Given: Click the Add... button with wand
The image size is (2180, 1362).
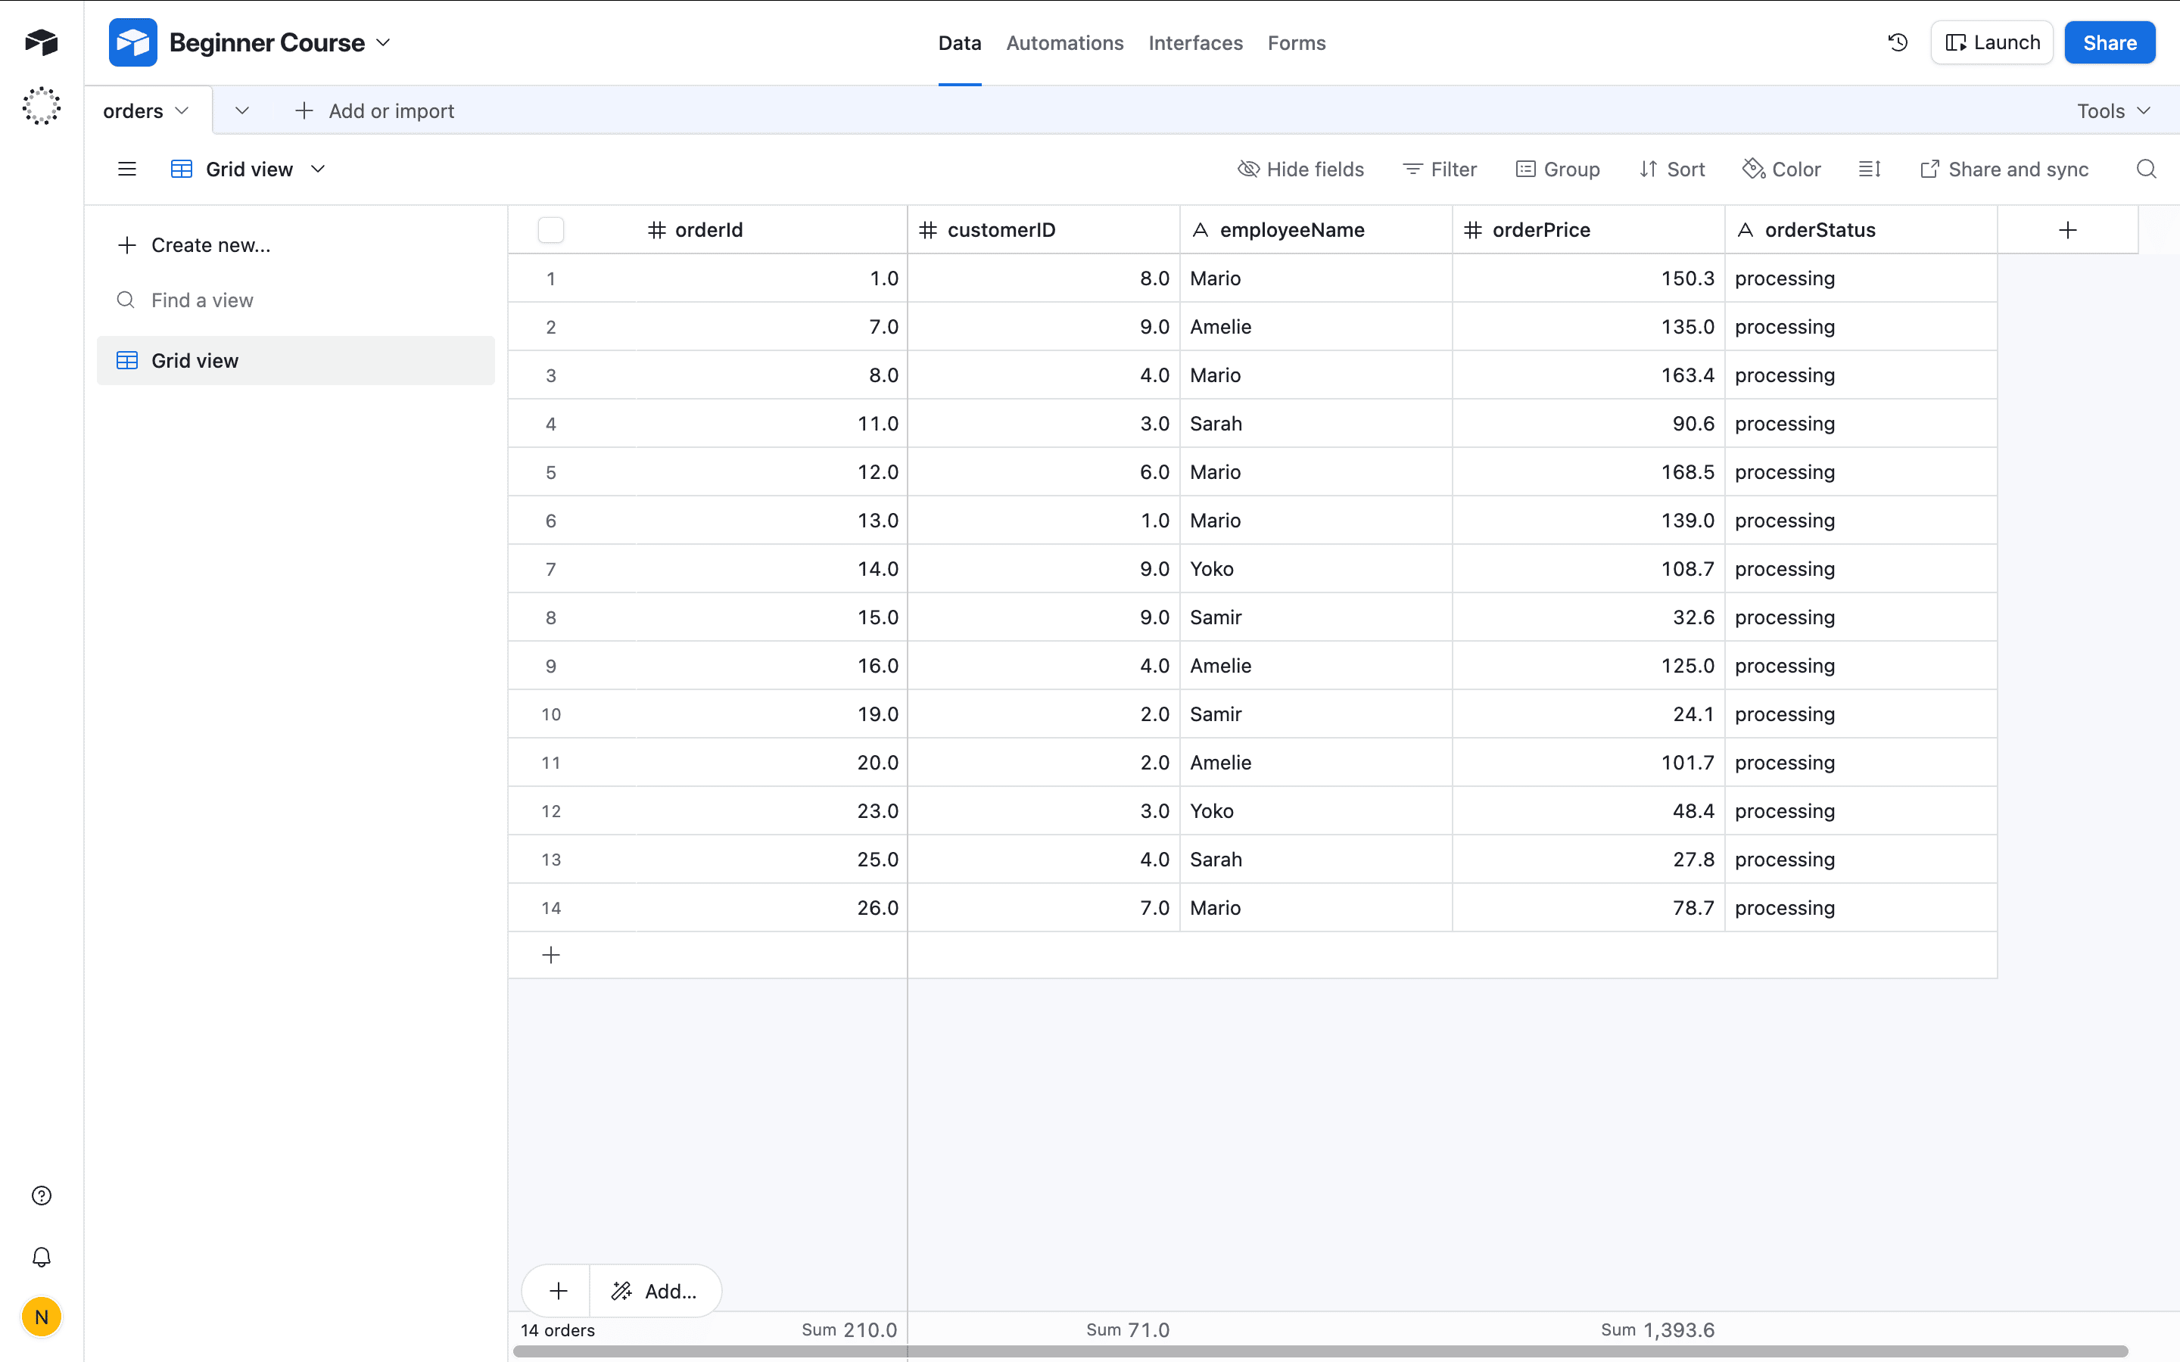Looking at the screenshot, I should [655, 1291].
